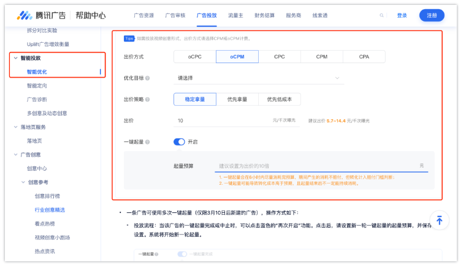Click the Tencent Ads logo

pos(41,15)
